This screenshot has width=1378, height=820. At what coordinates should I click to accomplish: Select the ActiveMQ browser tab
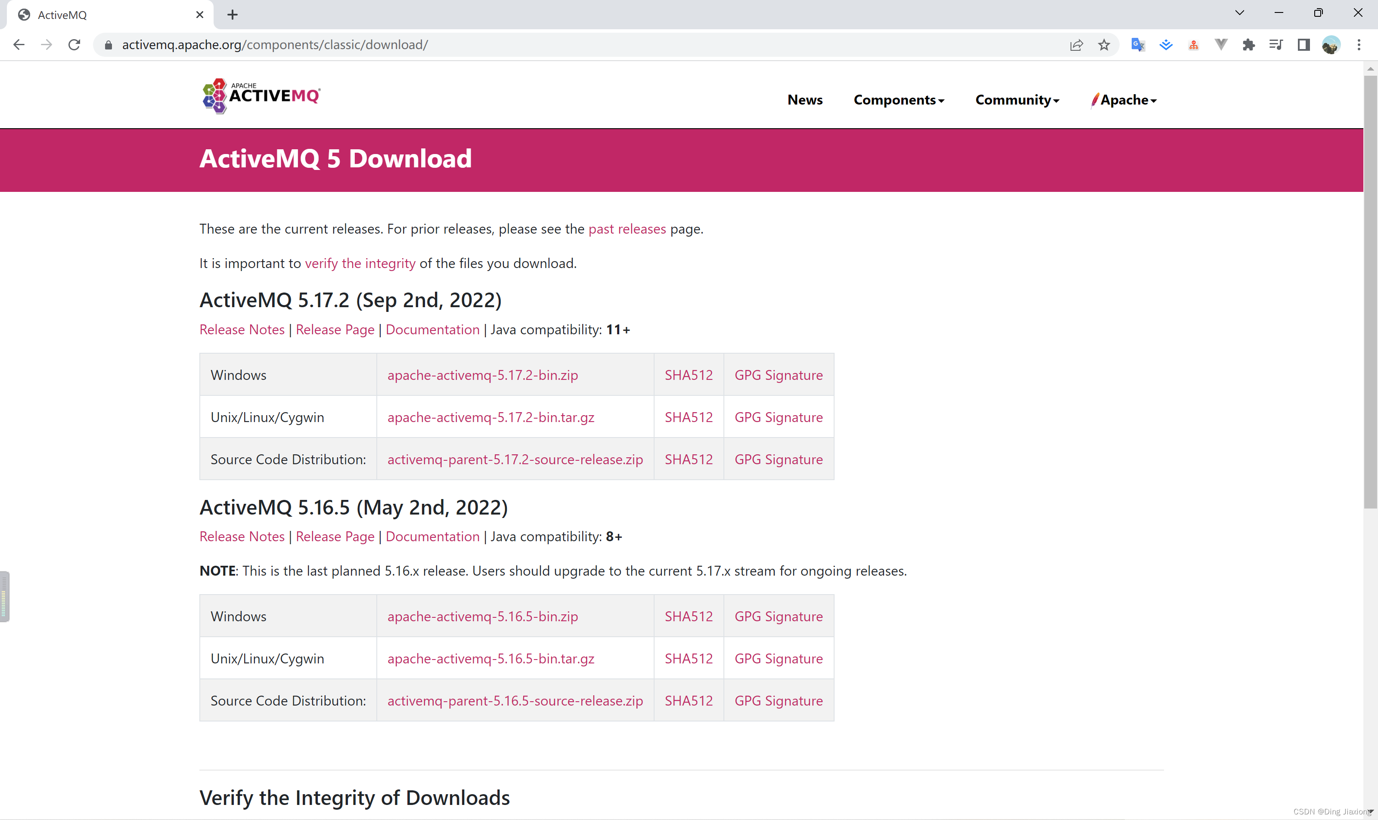(x=109, y=15)
